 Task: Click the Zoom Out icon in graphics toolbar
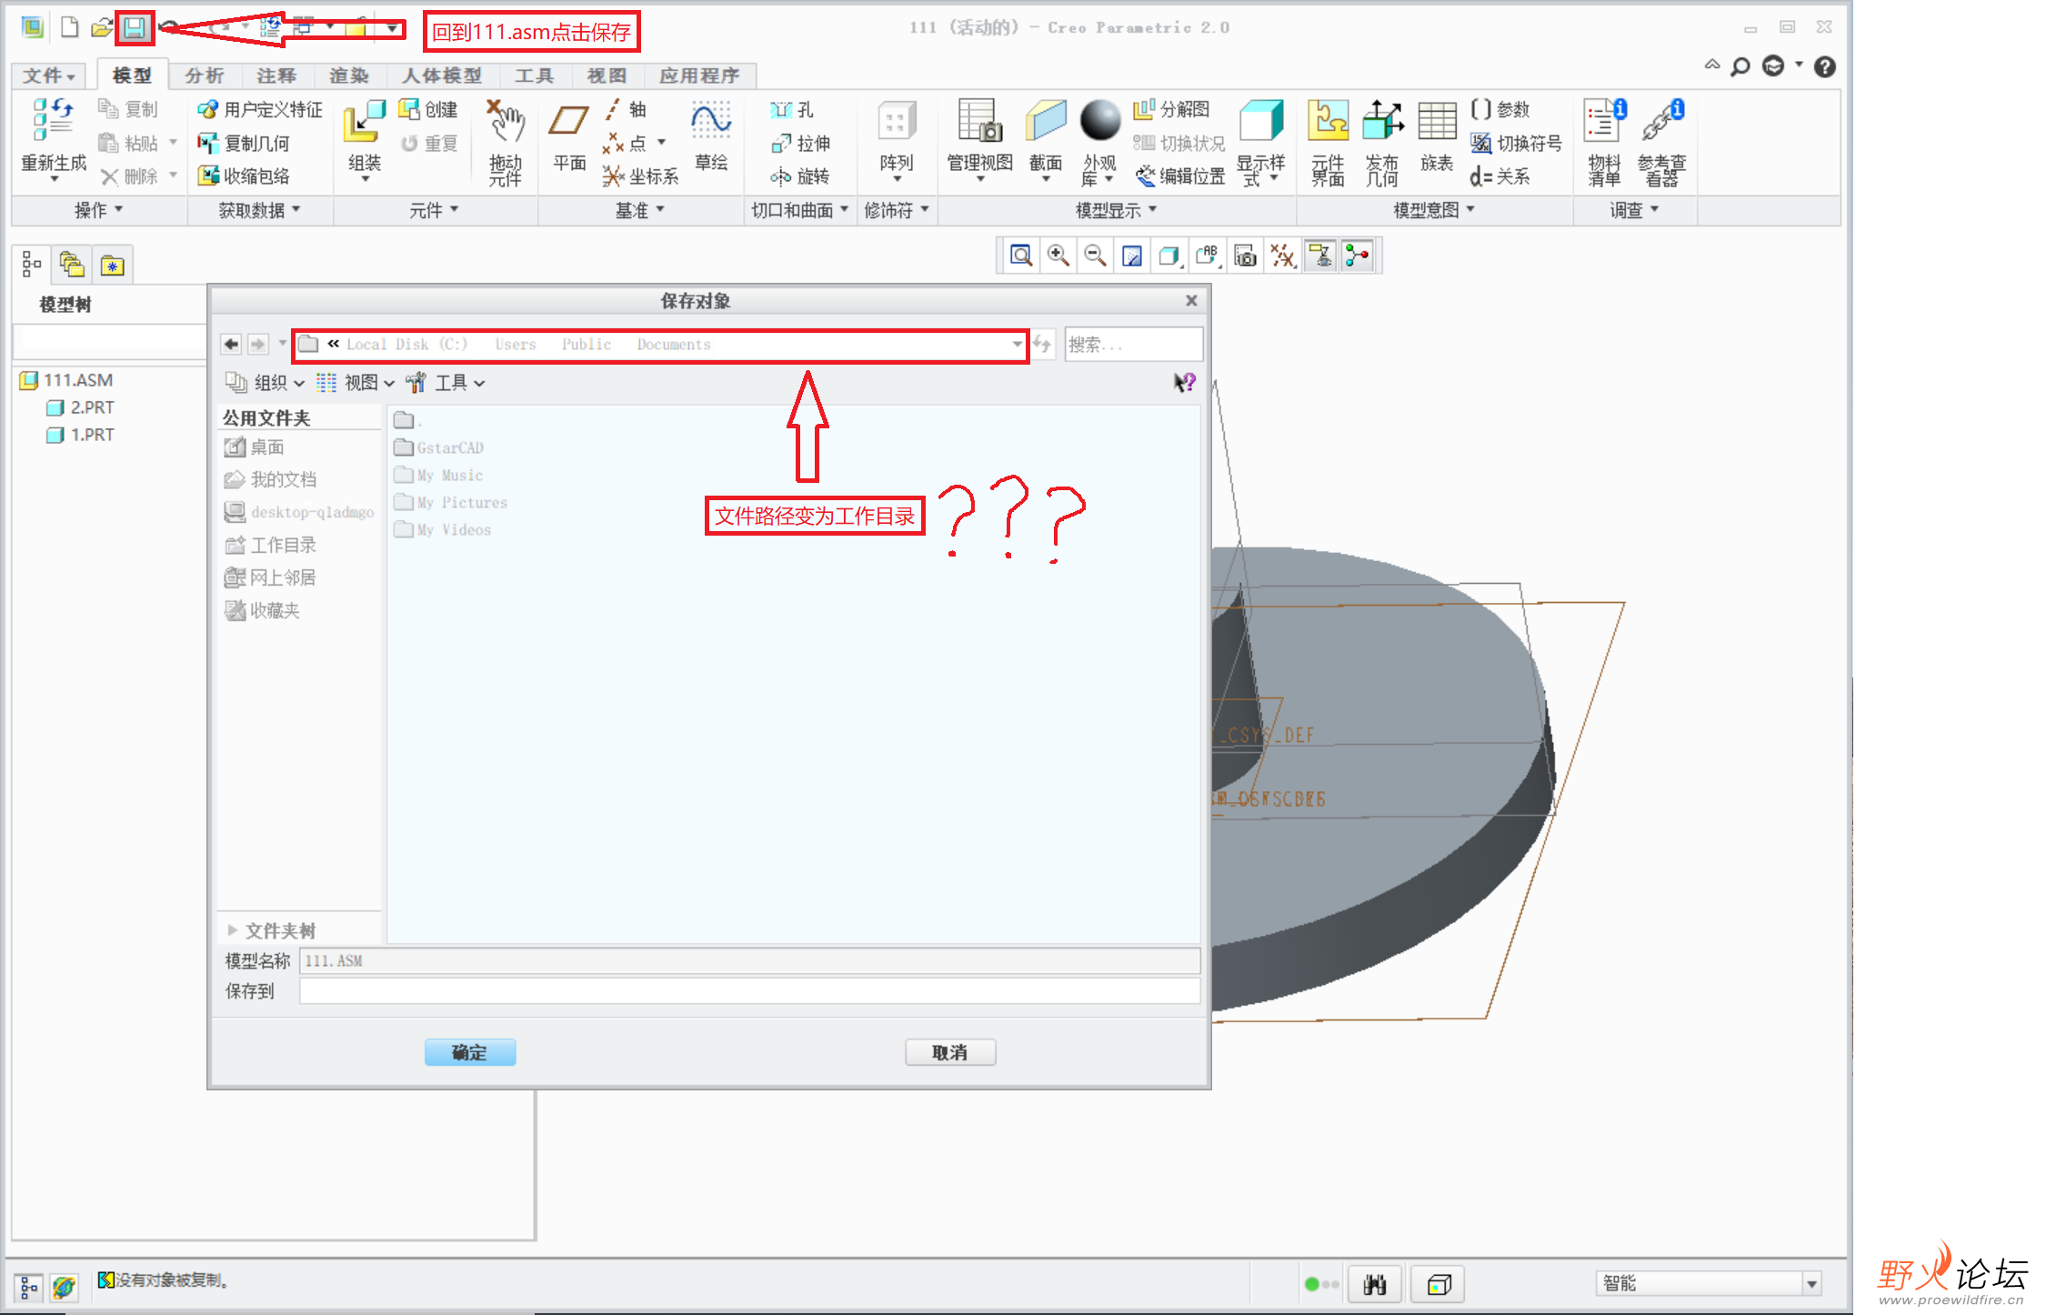1095,256
